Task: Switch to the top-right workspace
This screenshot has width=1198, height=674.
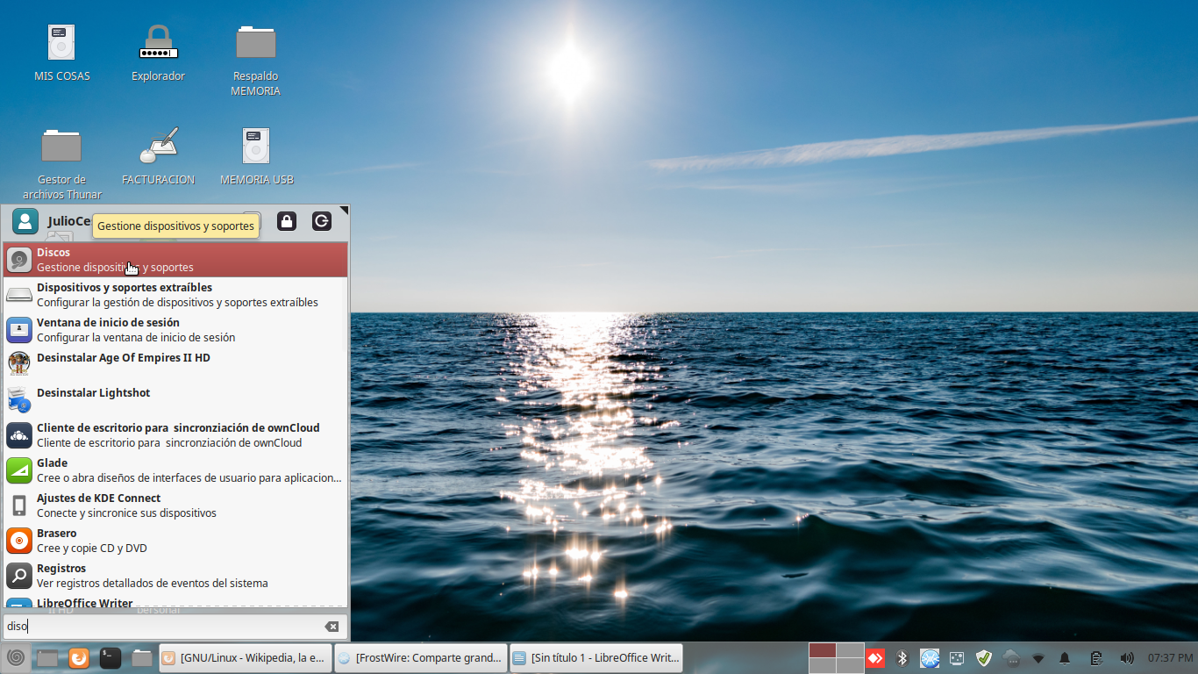Action: [x=850, y=650]
